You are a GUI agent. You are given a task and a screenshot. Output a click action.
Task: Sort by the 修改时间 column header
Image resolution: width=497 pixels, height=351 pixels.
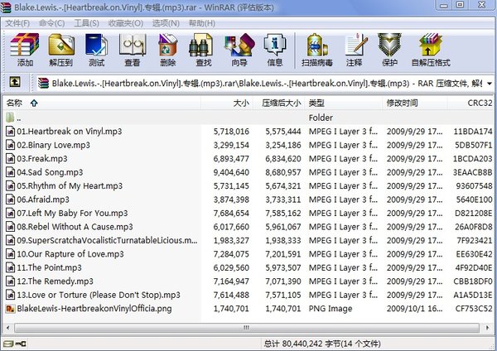click(415, 103)
